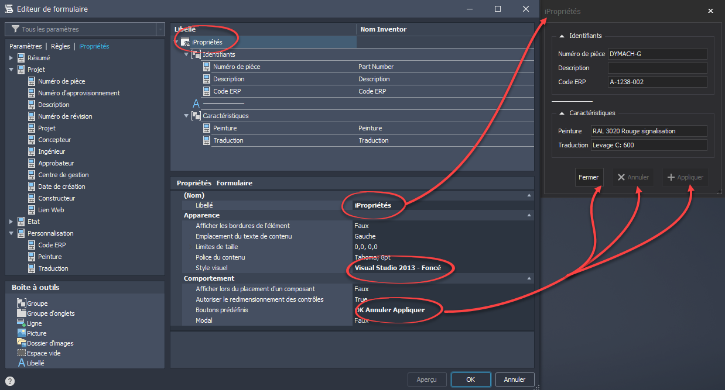Click the Code ERP input field
The image size is (725, 390).
tap(657, 82)
